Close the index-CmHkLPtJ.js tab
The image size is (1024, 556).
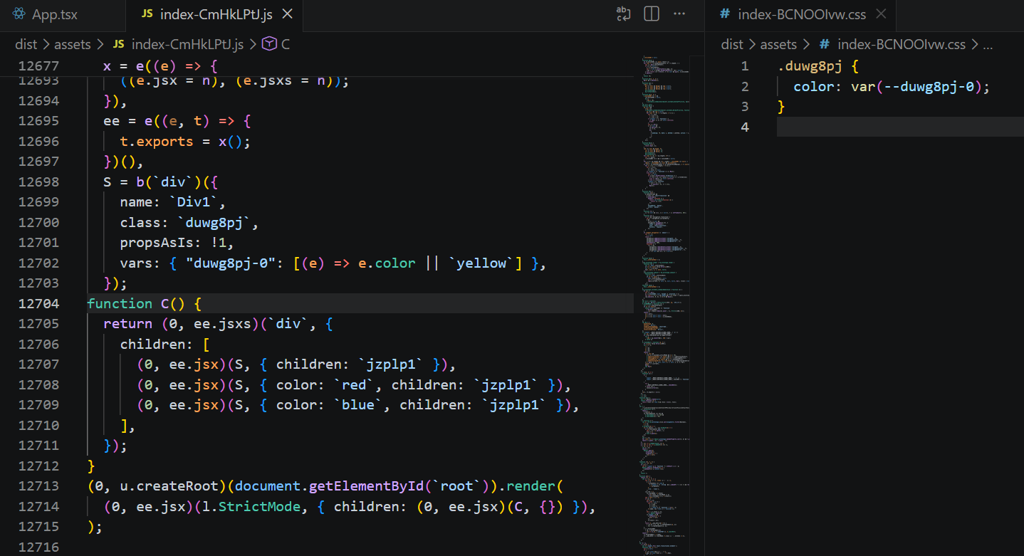pos(287,14)
